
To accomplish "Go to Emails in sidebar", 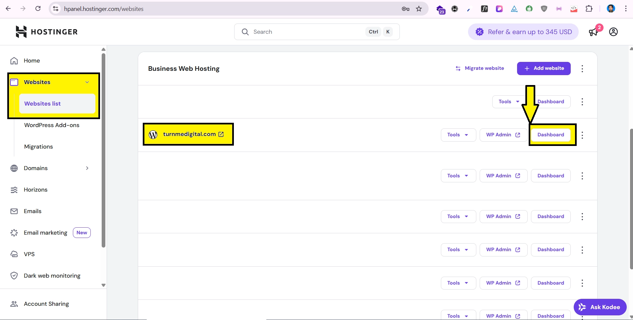I will click(32, 211).
